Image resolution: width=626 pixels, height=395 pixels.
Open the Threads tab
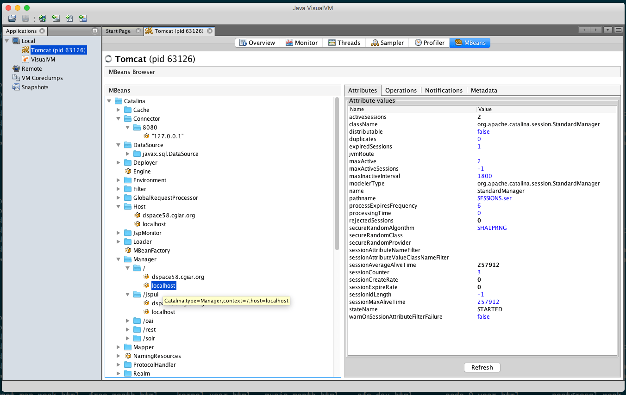pos(344,43)
